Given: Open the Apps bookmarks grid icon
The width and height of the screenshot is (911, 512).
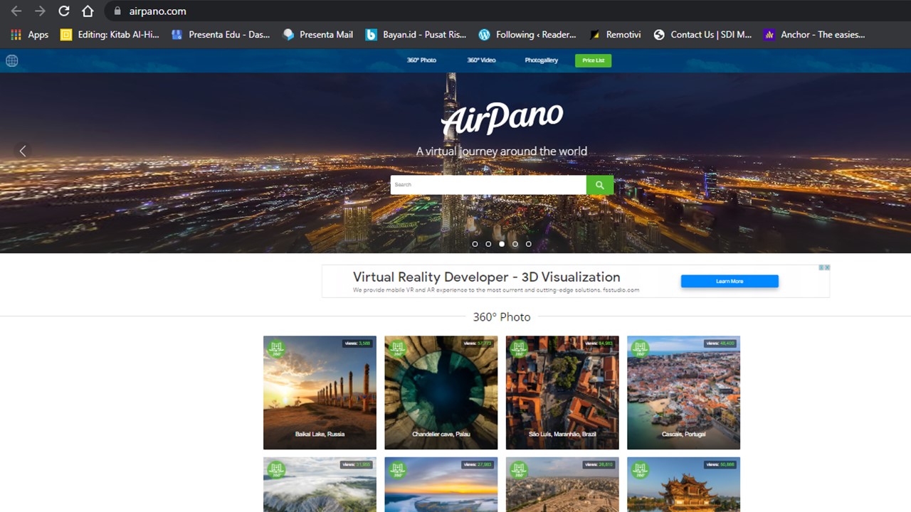Looking at the screenshot, I should click(16, 34).
